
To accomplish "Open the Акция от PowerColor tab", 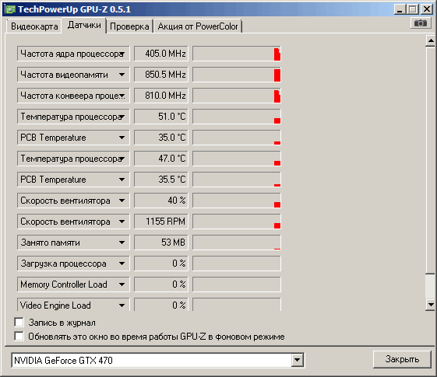I will [198, 26].
